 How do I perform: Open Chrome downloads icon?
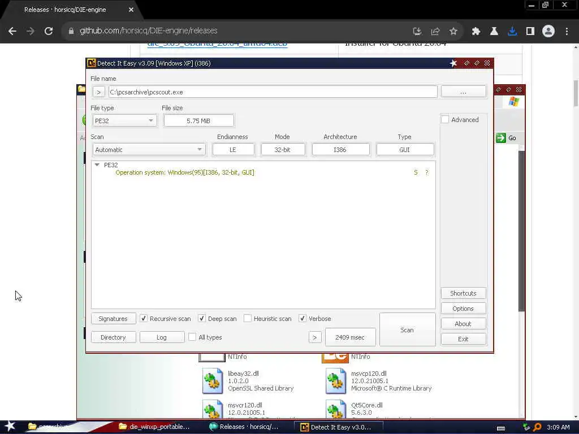coord(512,32)
